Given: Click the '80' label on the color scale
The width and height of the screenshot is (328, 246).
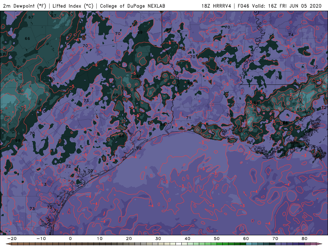Looking at the screenshot, I should (305, 239).
